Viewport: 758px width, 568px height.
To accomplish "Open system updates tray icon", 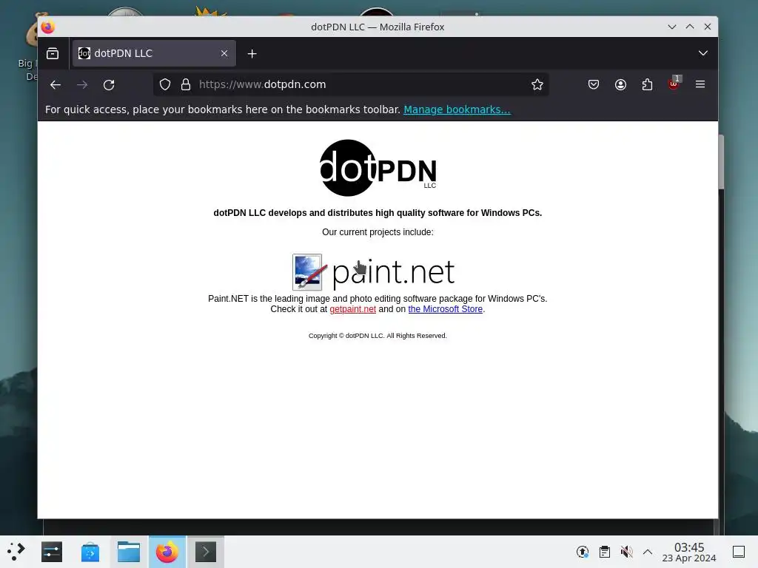I will [x=583, y=552].
